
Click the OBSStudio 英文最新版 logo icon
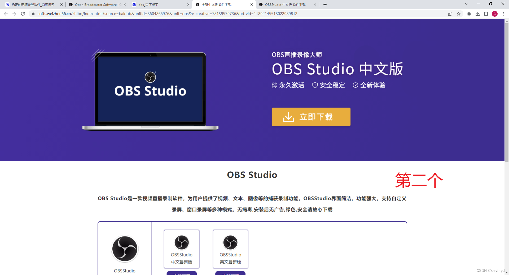(x=230, y=242)
